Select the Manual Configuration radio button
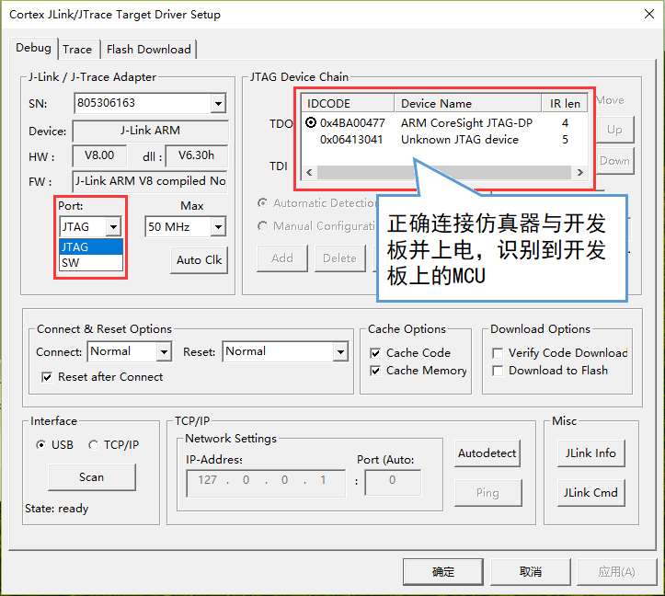The width and height of the screenshot is (665, 596). (x=262, y=225)
